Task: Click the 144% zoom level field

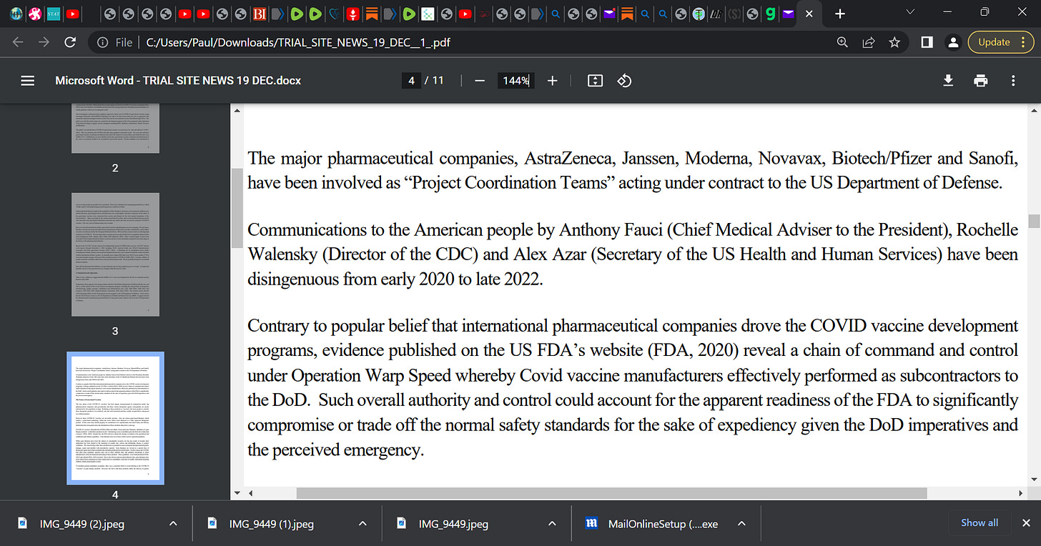Action: click(x=515, y=81)
